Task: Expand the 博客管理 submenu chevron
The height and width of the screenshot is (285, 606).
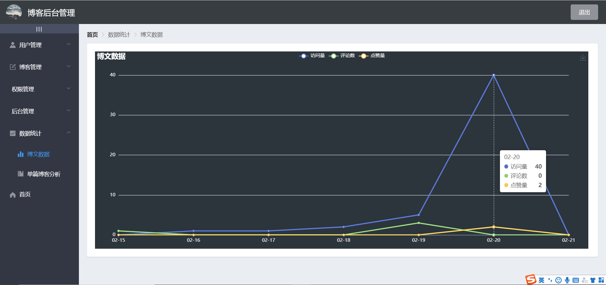Action: (68, 67)
